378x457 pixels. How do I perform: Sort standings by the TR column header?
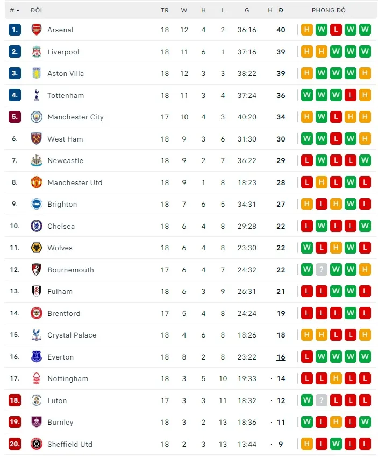pyautogui.click(x=165, y=10)
